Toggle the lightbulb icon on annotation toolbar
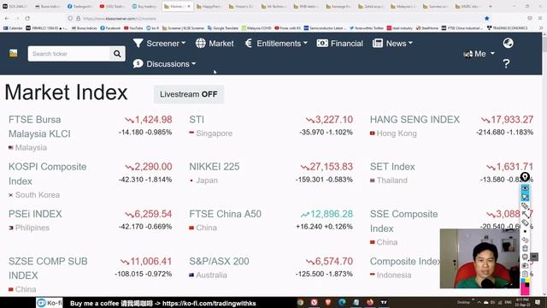This screenshot has width=547, height=308. (x=525, y=177)
